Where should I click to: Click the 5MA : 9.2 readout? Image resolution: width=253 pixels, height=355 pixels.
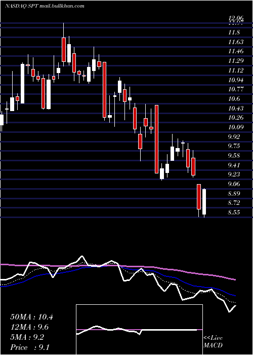27,337
